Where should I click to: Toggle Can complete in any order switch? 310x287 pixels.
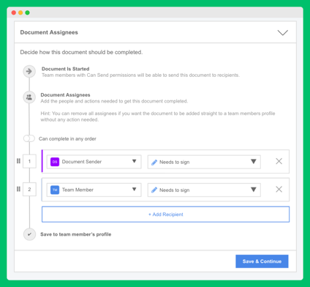pos(29,138)
